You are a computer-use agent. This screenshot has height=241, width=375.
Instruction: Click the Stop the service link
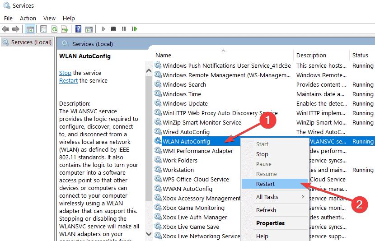click(65, 73)
